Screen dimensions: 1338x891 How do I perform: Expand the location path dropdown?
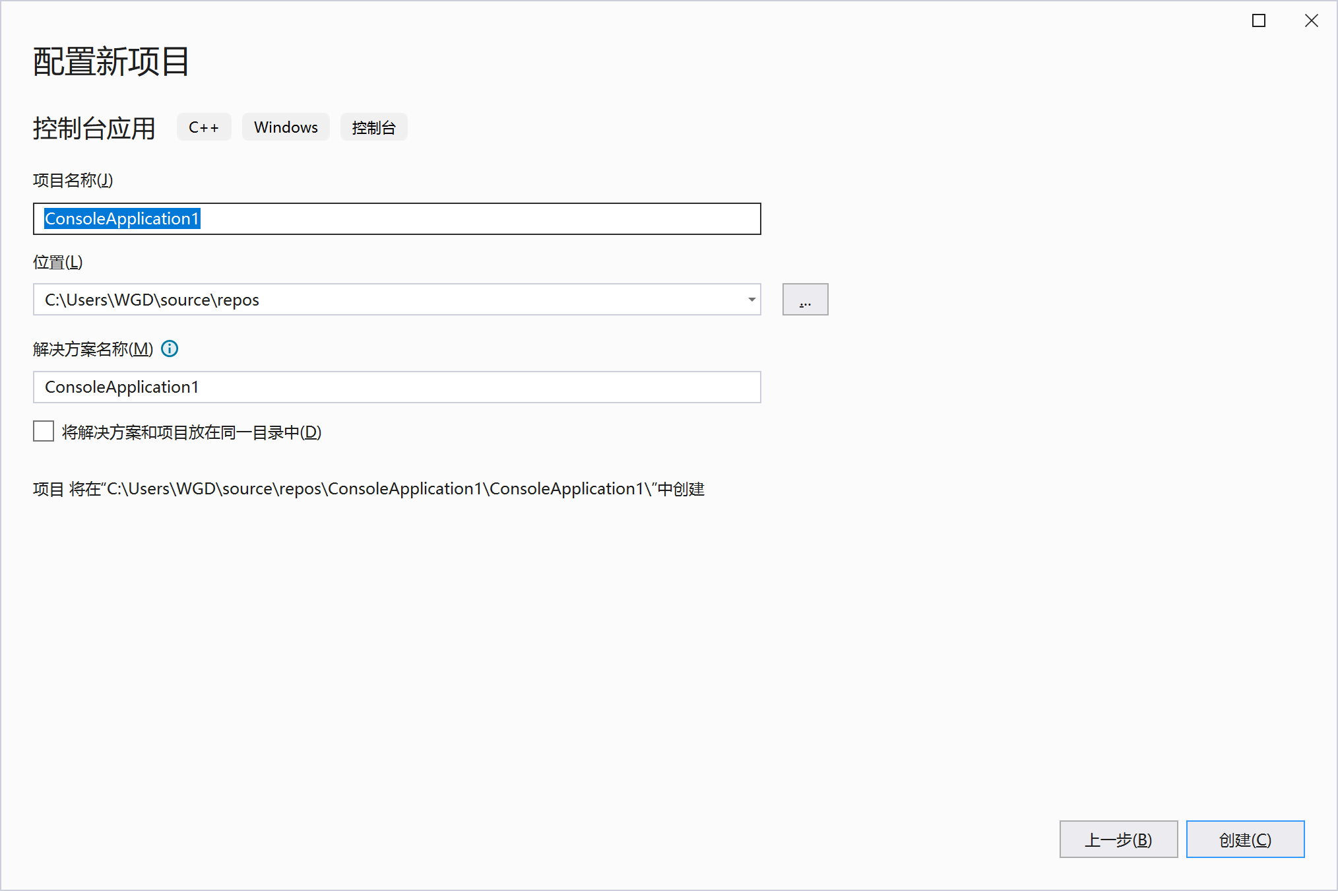pos(751,300)
